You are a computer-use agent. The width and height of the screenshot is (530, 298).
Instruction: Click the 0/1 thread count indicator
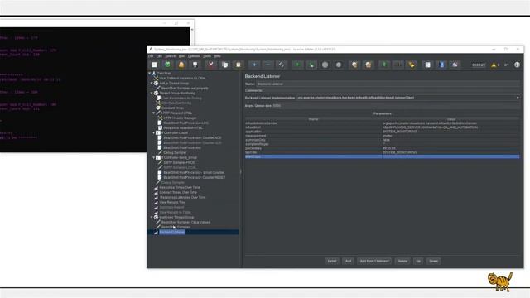point(506,65)
